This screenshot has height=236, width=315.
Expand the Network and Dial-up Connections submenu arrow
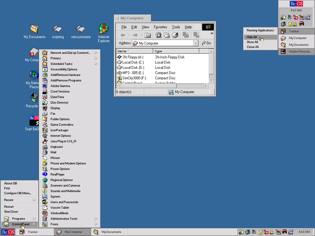click(96, 53)
